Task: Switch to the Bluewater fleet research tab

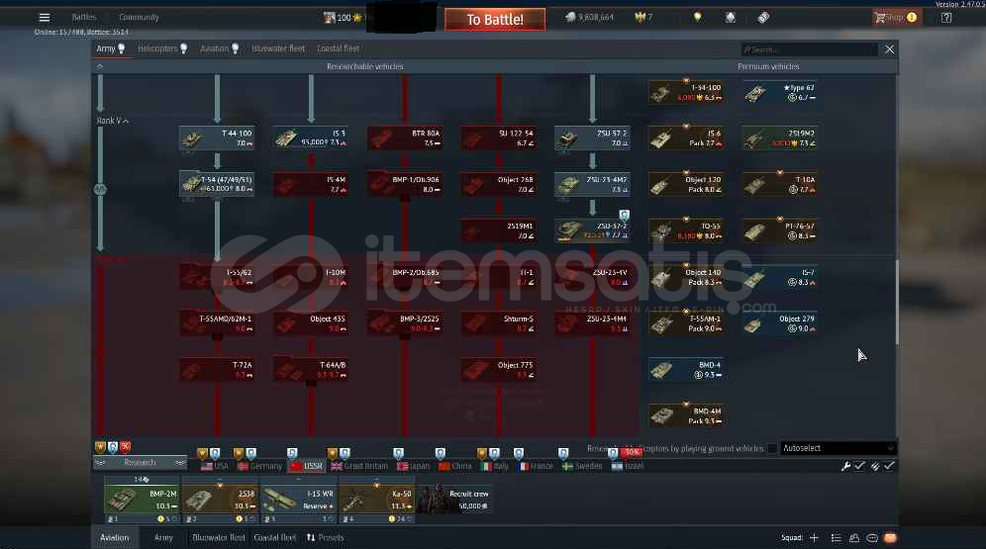Action: click(278, 48)
